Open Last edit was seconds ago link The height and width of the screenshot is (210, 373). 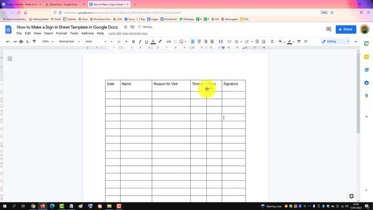tap(128, 33)
